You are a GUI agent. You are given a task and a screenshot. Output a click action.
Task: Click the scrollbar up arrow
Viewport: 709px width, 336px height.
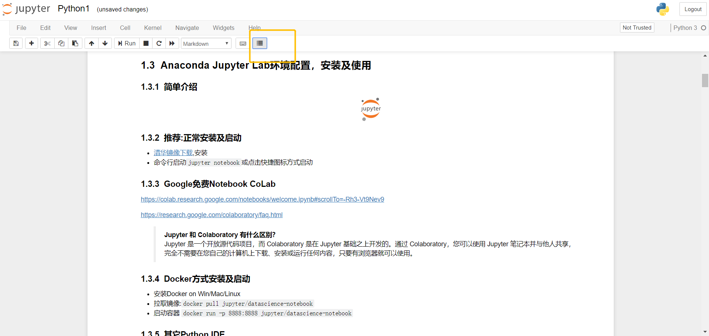click(705, 56)
